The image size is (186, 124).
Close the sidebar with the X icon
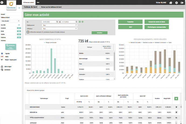(x=19, y=8)
